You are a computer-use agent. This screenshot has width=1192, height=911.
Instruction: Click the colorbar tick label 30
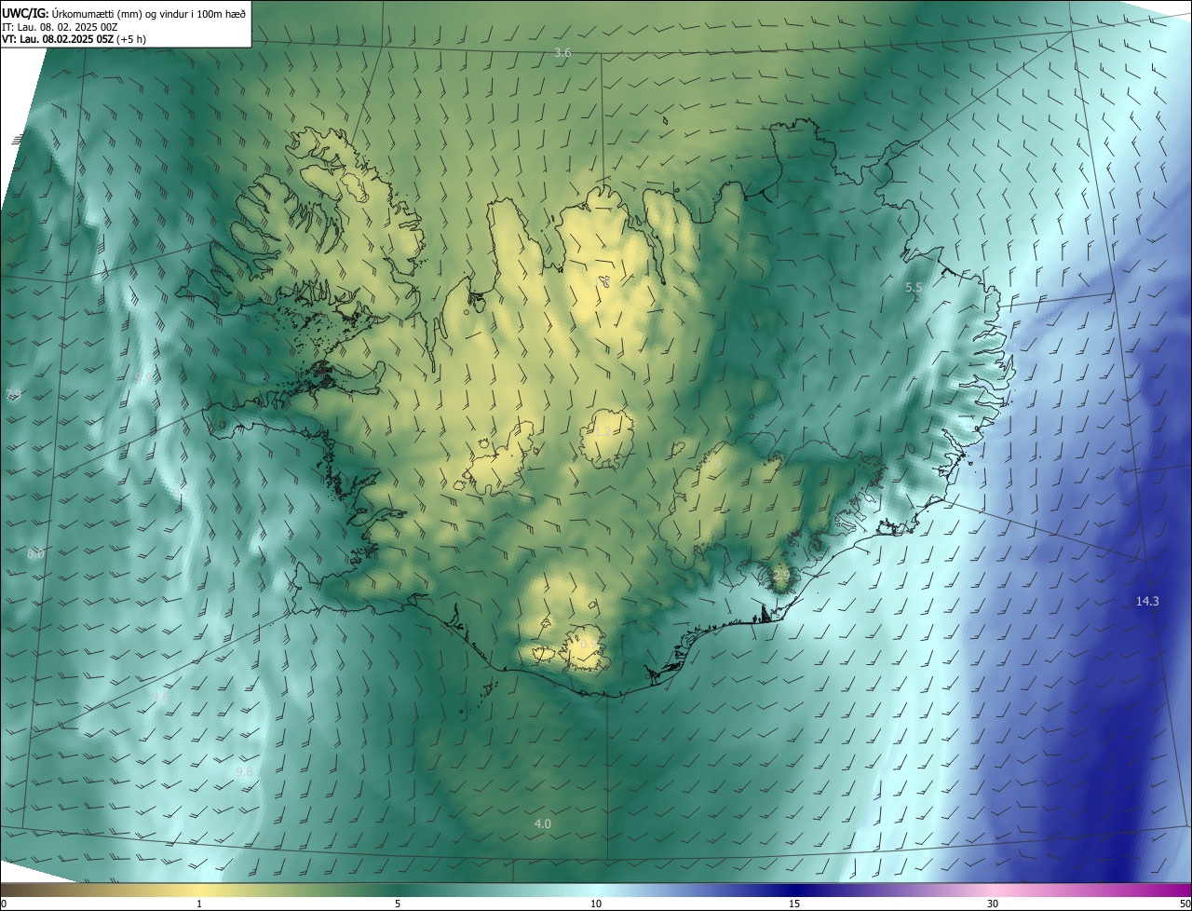993,904
